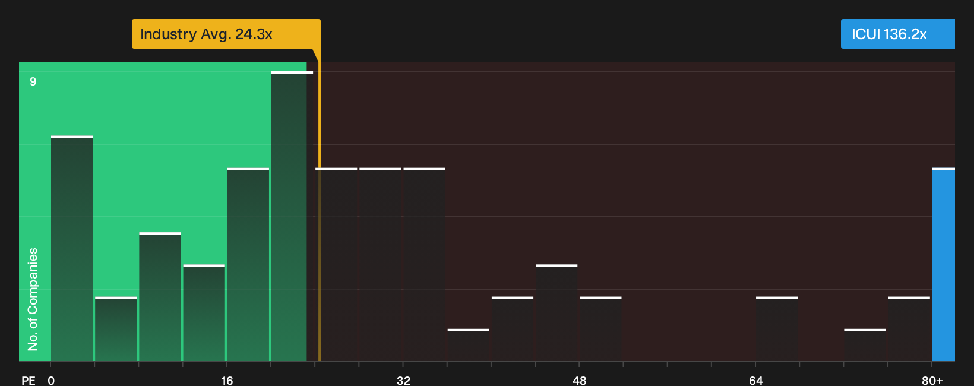Click the x-axis label 32
The image size is (974, 386).
click(x=403, y=380)
